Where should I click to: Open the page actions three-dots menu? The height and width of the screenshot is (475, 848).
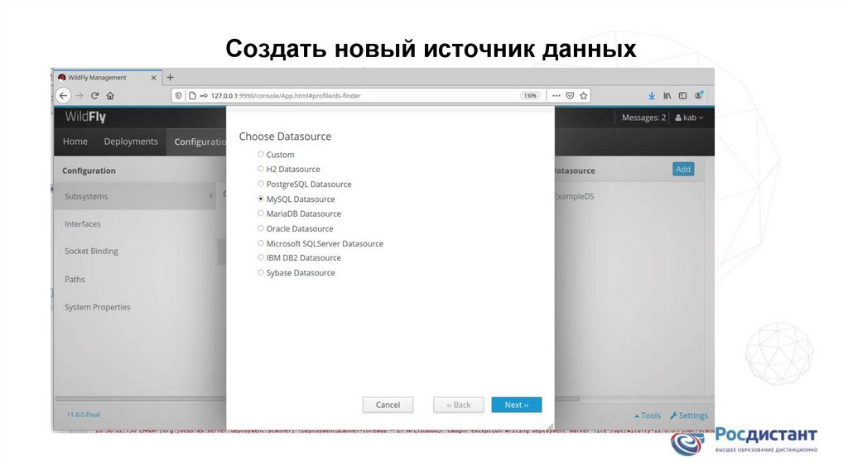point(556,96)
